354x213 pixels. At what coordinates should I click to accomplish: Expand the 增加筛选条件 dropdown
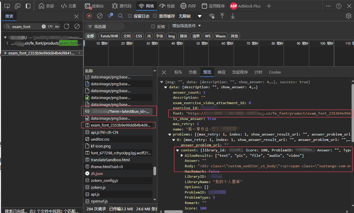(x=187, y=26)
